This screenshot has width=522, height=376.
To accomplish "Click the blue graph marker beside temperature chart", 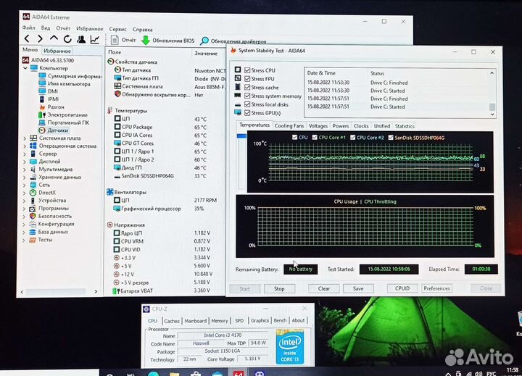I will 241,135.
